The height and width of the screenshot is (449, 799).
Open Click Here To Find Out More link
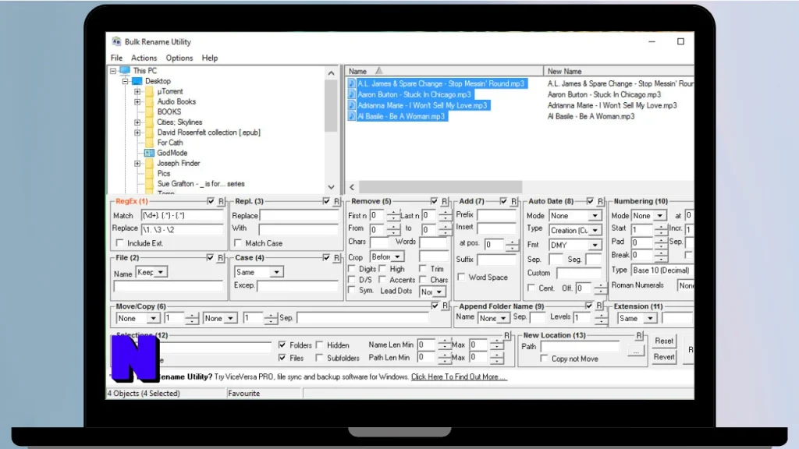[458, 377]
